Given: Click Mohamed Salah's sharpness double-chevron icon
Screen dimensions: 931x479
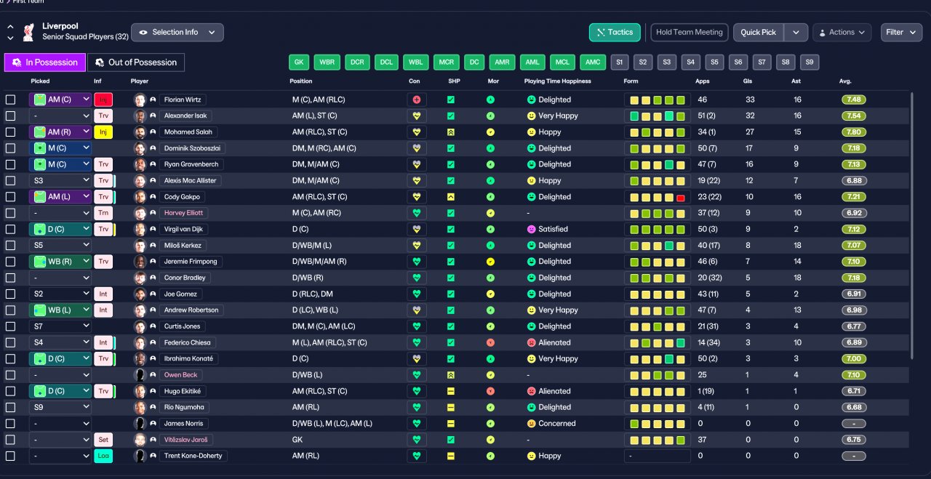Looking at the screenshot, I should (x=451, y=132).
